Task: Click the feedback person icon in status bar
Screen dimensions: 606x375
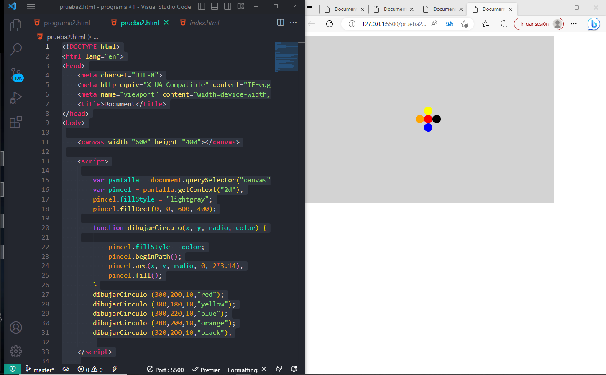Action: 279,370
